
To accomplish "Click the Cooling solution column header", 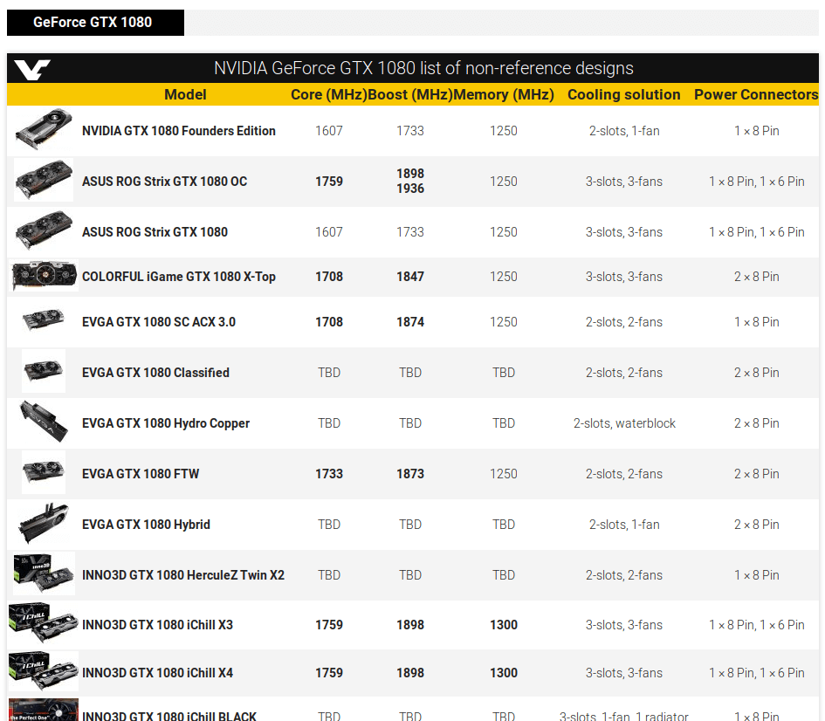I will click(624, 94).
